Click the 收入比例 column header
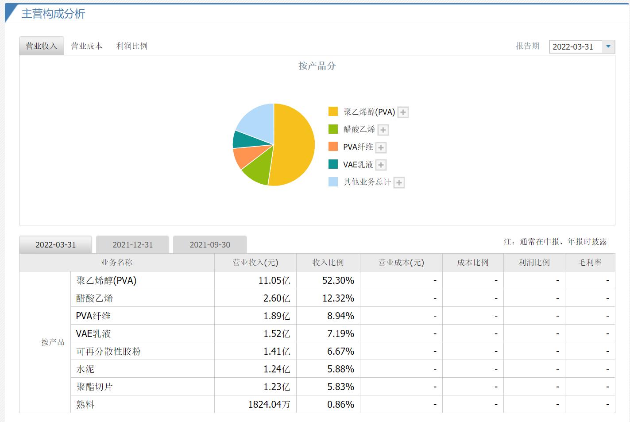Screen dimensions: 630x422 pos(328,263)
